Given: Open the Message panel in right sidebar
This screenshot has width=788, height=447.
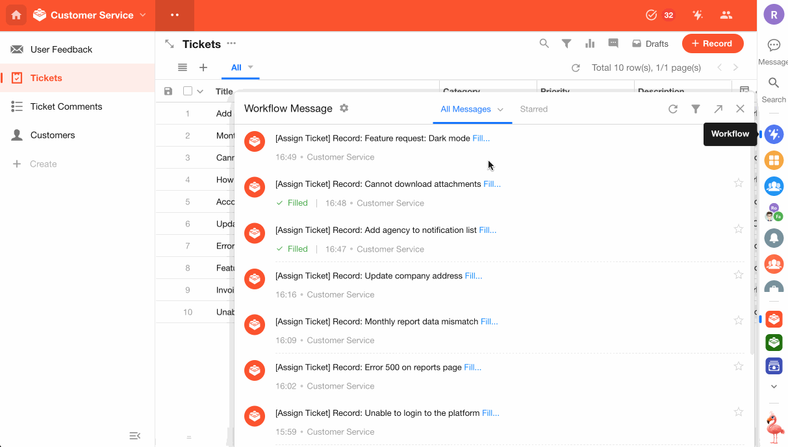Looking at the screenshot, I should 773,51.
